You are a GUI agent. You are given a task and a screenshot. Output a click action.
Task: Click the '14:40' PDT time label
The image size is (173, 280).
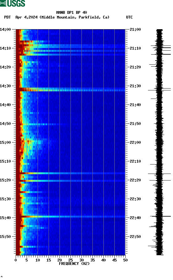point(5,105)
